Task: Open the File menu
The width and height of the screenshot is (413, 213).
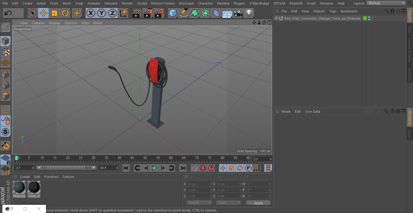Action: click(x=5, y=3)
